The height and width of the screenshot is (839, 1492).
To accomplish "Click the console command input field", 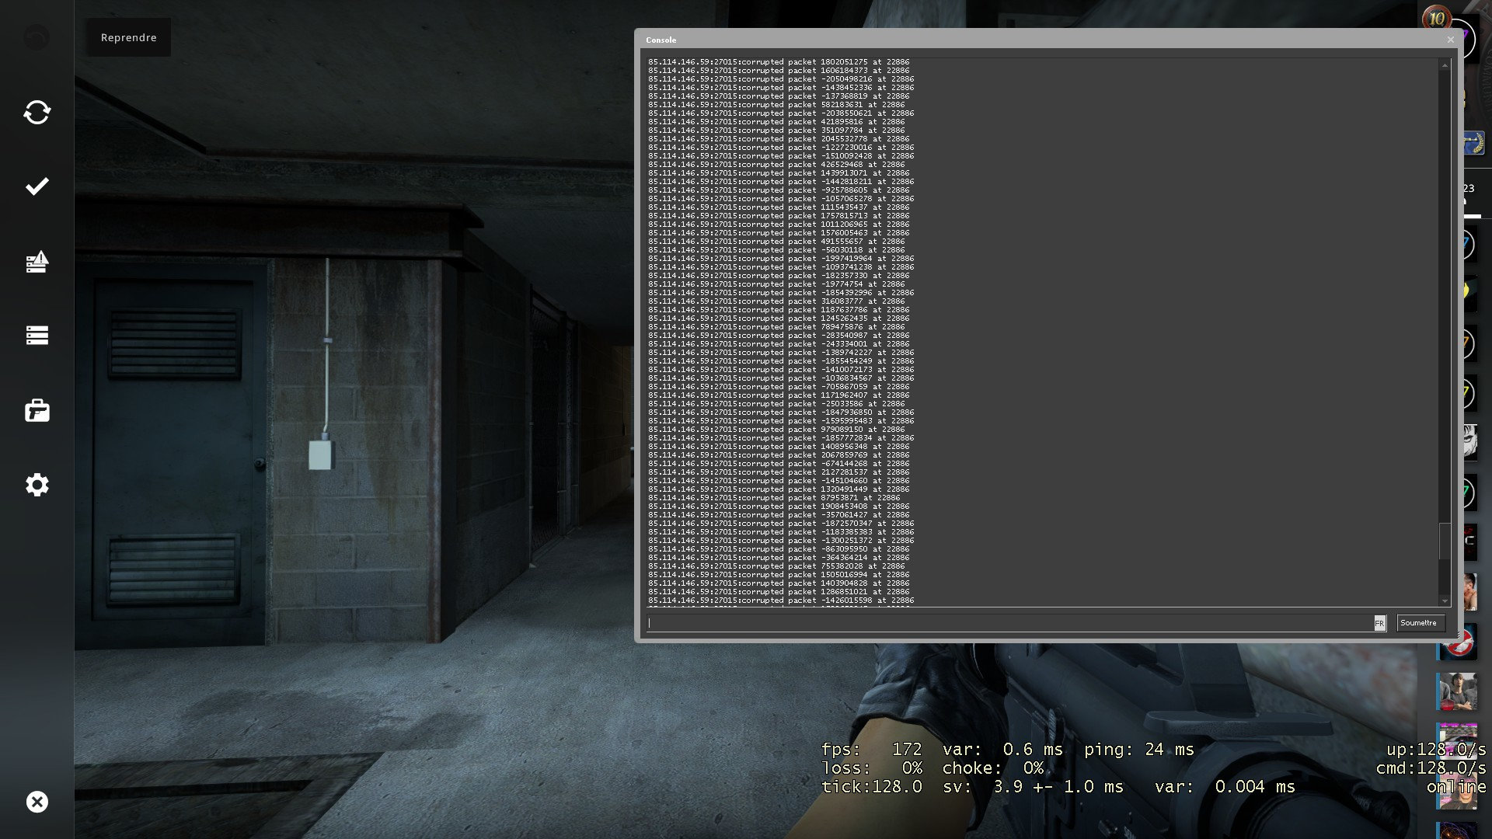I will (x=1009, y=623).
